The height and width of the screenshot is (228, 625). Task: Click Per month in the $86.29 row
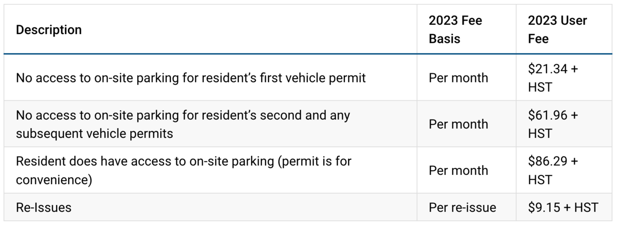[458, 171]
